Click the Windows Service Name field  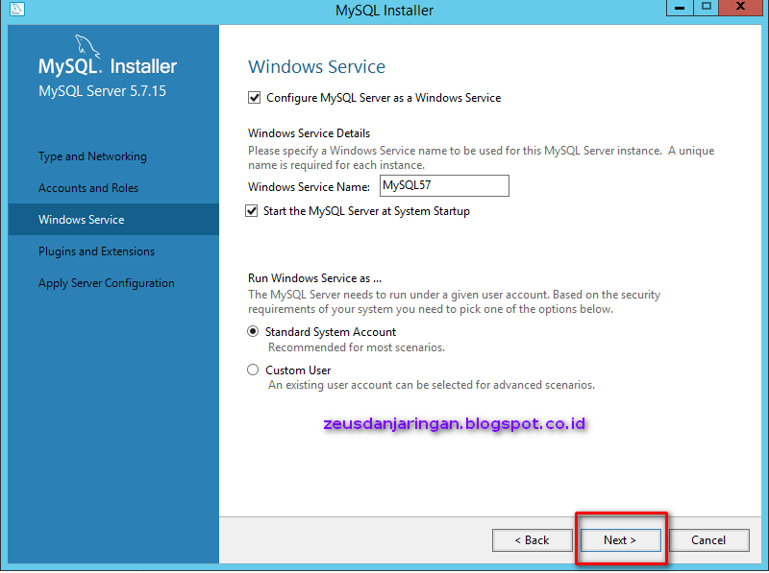pos(444,185)
